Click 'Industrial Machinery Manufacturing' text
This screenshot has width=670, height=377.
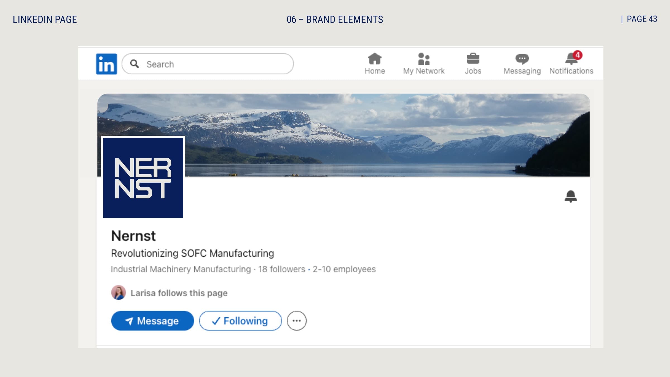click(181, 269)
